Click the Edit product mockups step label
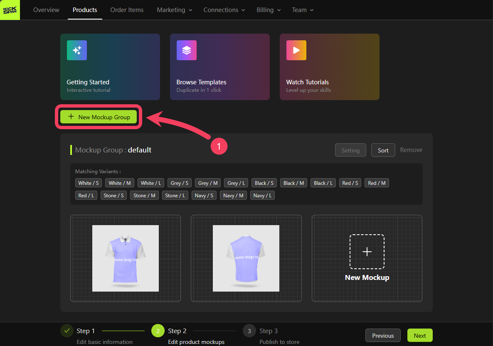 196,342
